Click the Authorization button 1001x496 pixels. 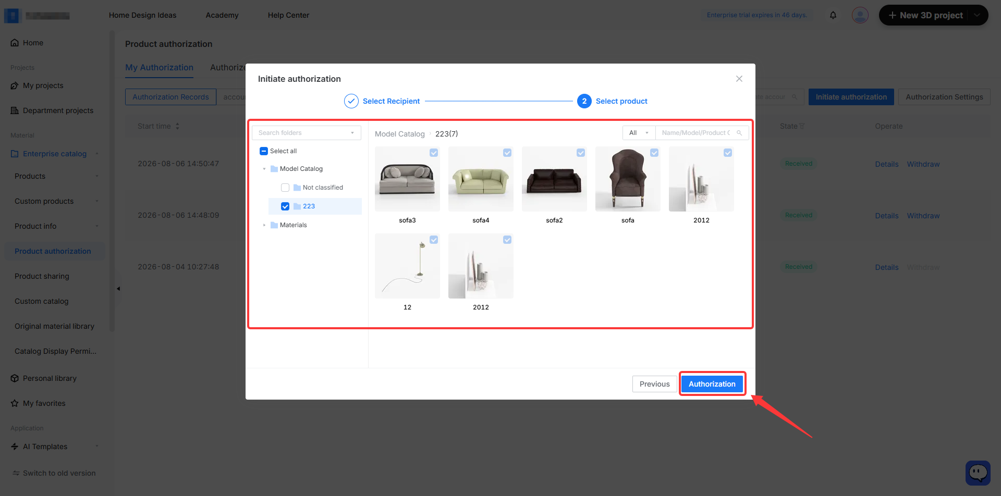coord(712,384)
